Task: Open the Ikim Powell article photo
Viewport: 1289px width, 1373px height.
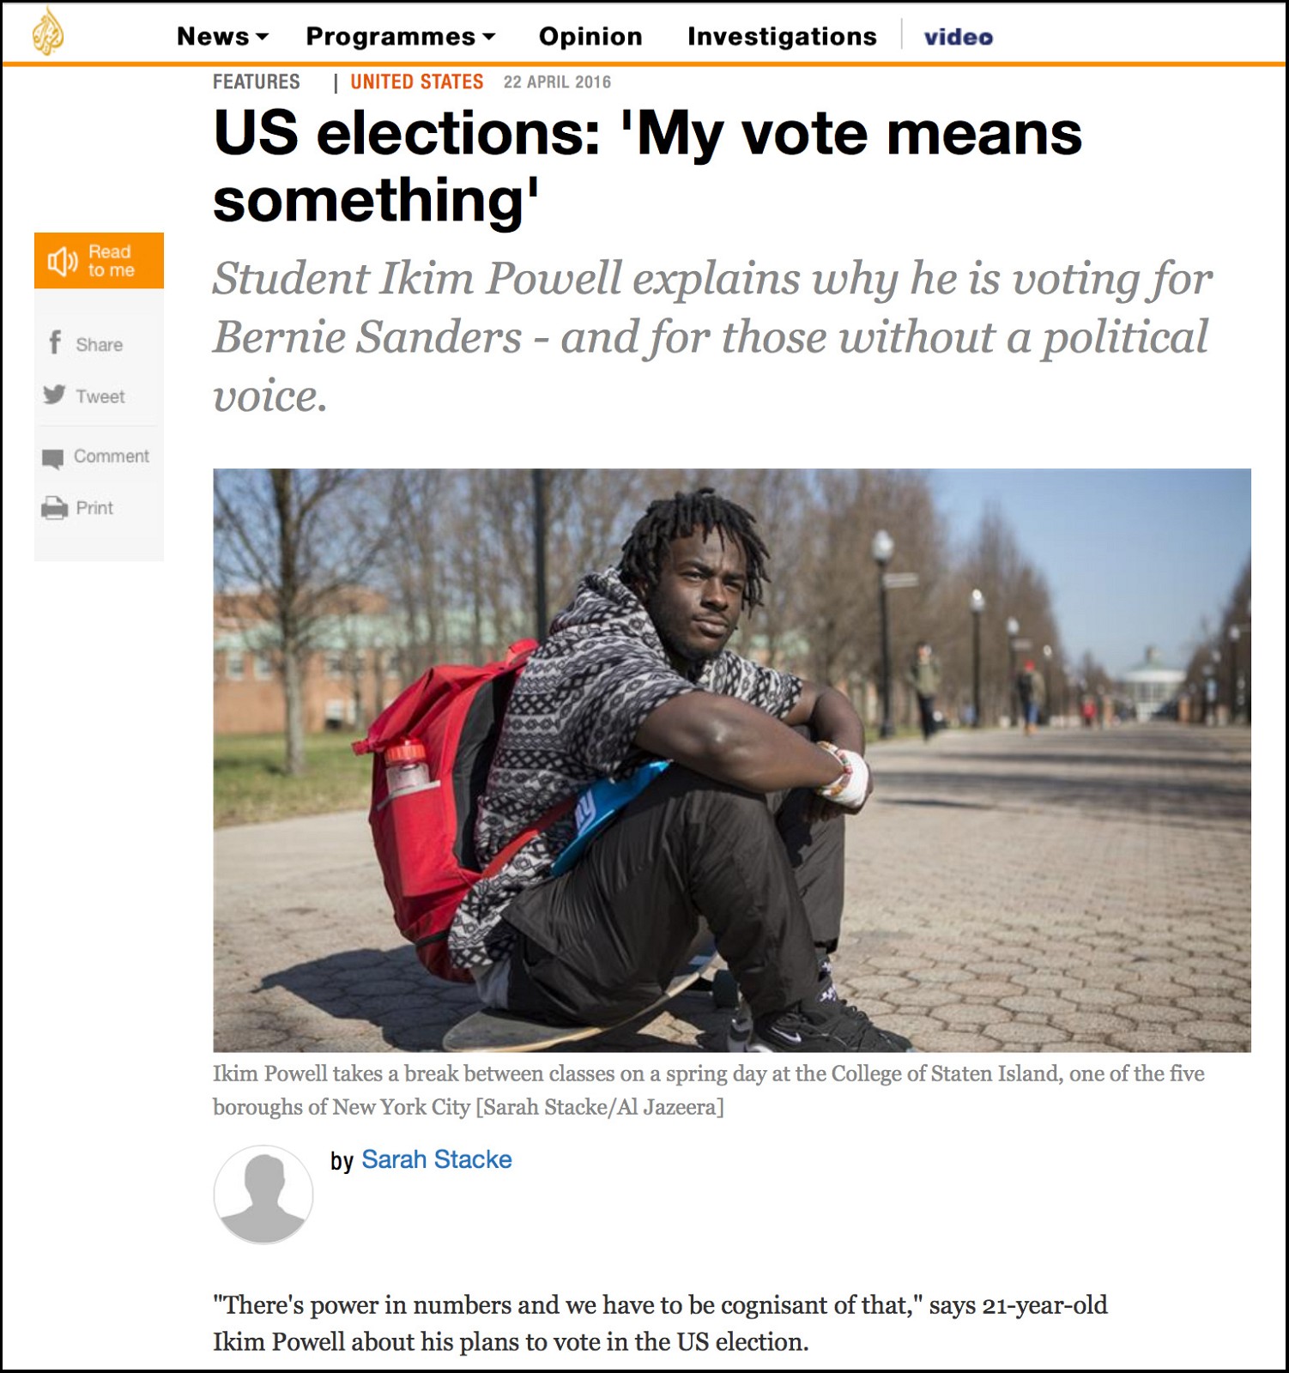Action: 732,760
